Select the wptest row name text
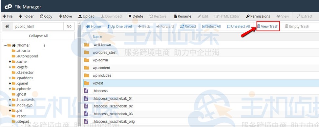The width and height of the screenshot is (319, 127). click(x=98, y=83)
